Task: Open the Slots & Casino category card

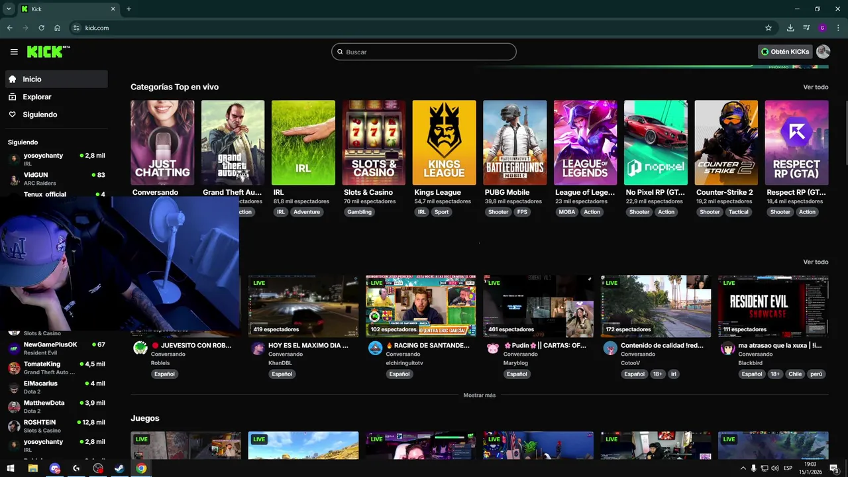Action: tap(374, 142)
